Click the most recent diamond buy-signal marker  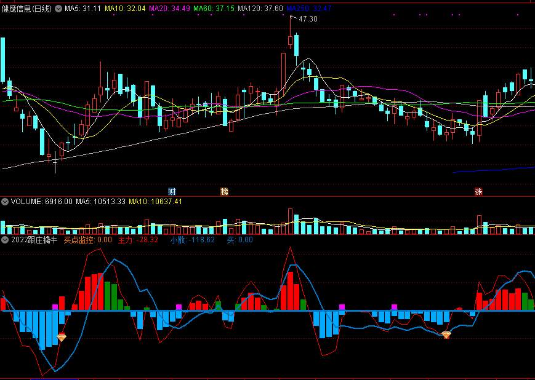click(x=446, y=335)
